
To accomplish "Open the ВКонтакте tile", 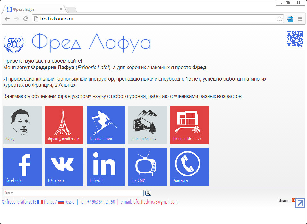I will click(x=64, y=167).
